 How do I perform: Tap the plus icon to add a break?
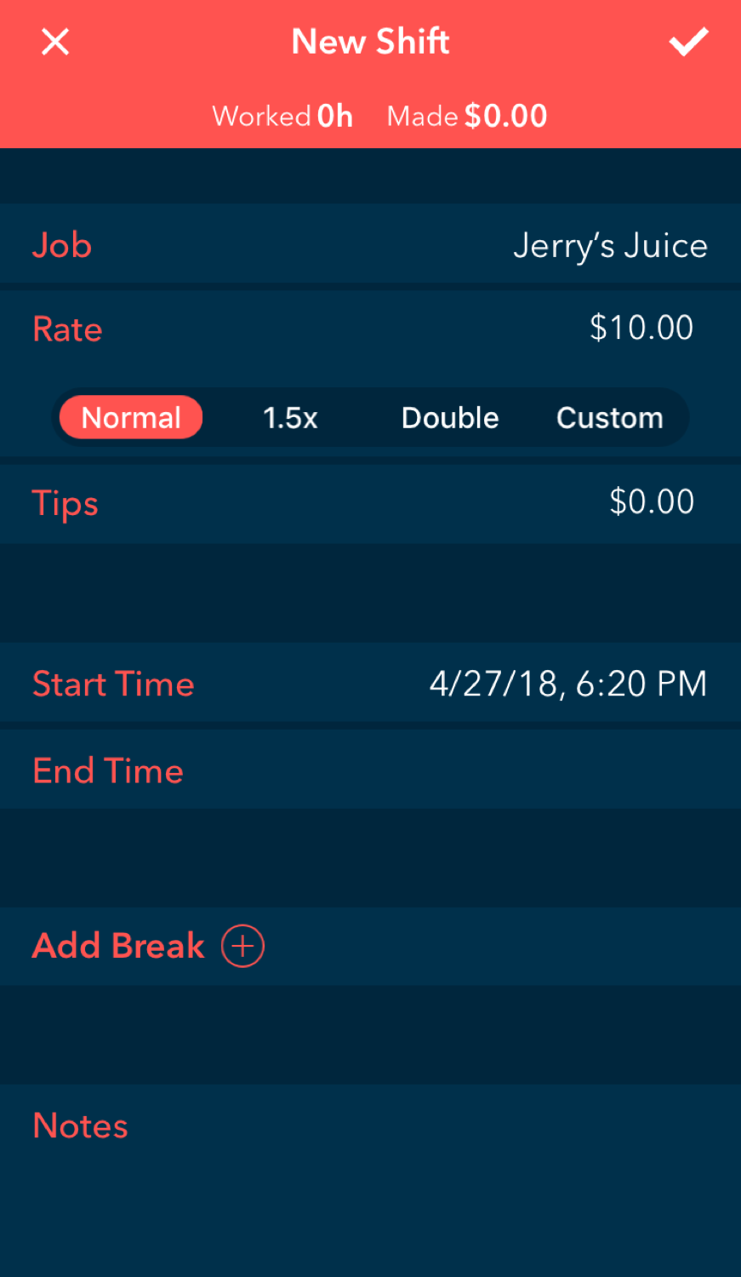[x=243, y=946]
